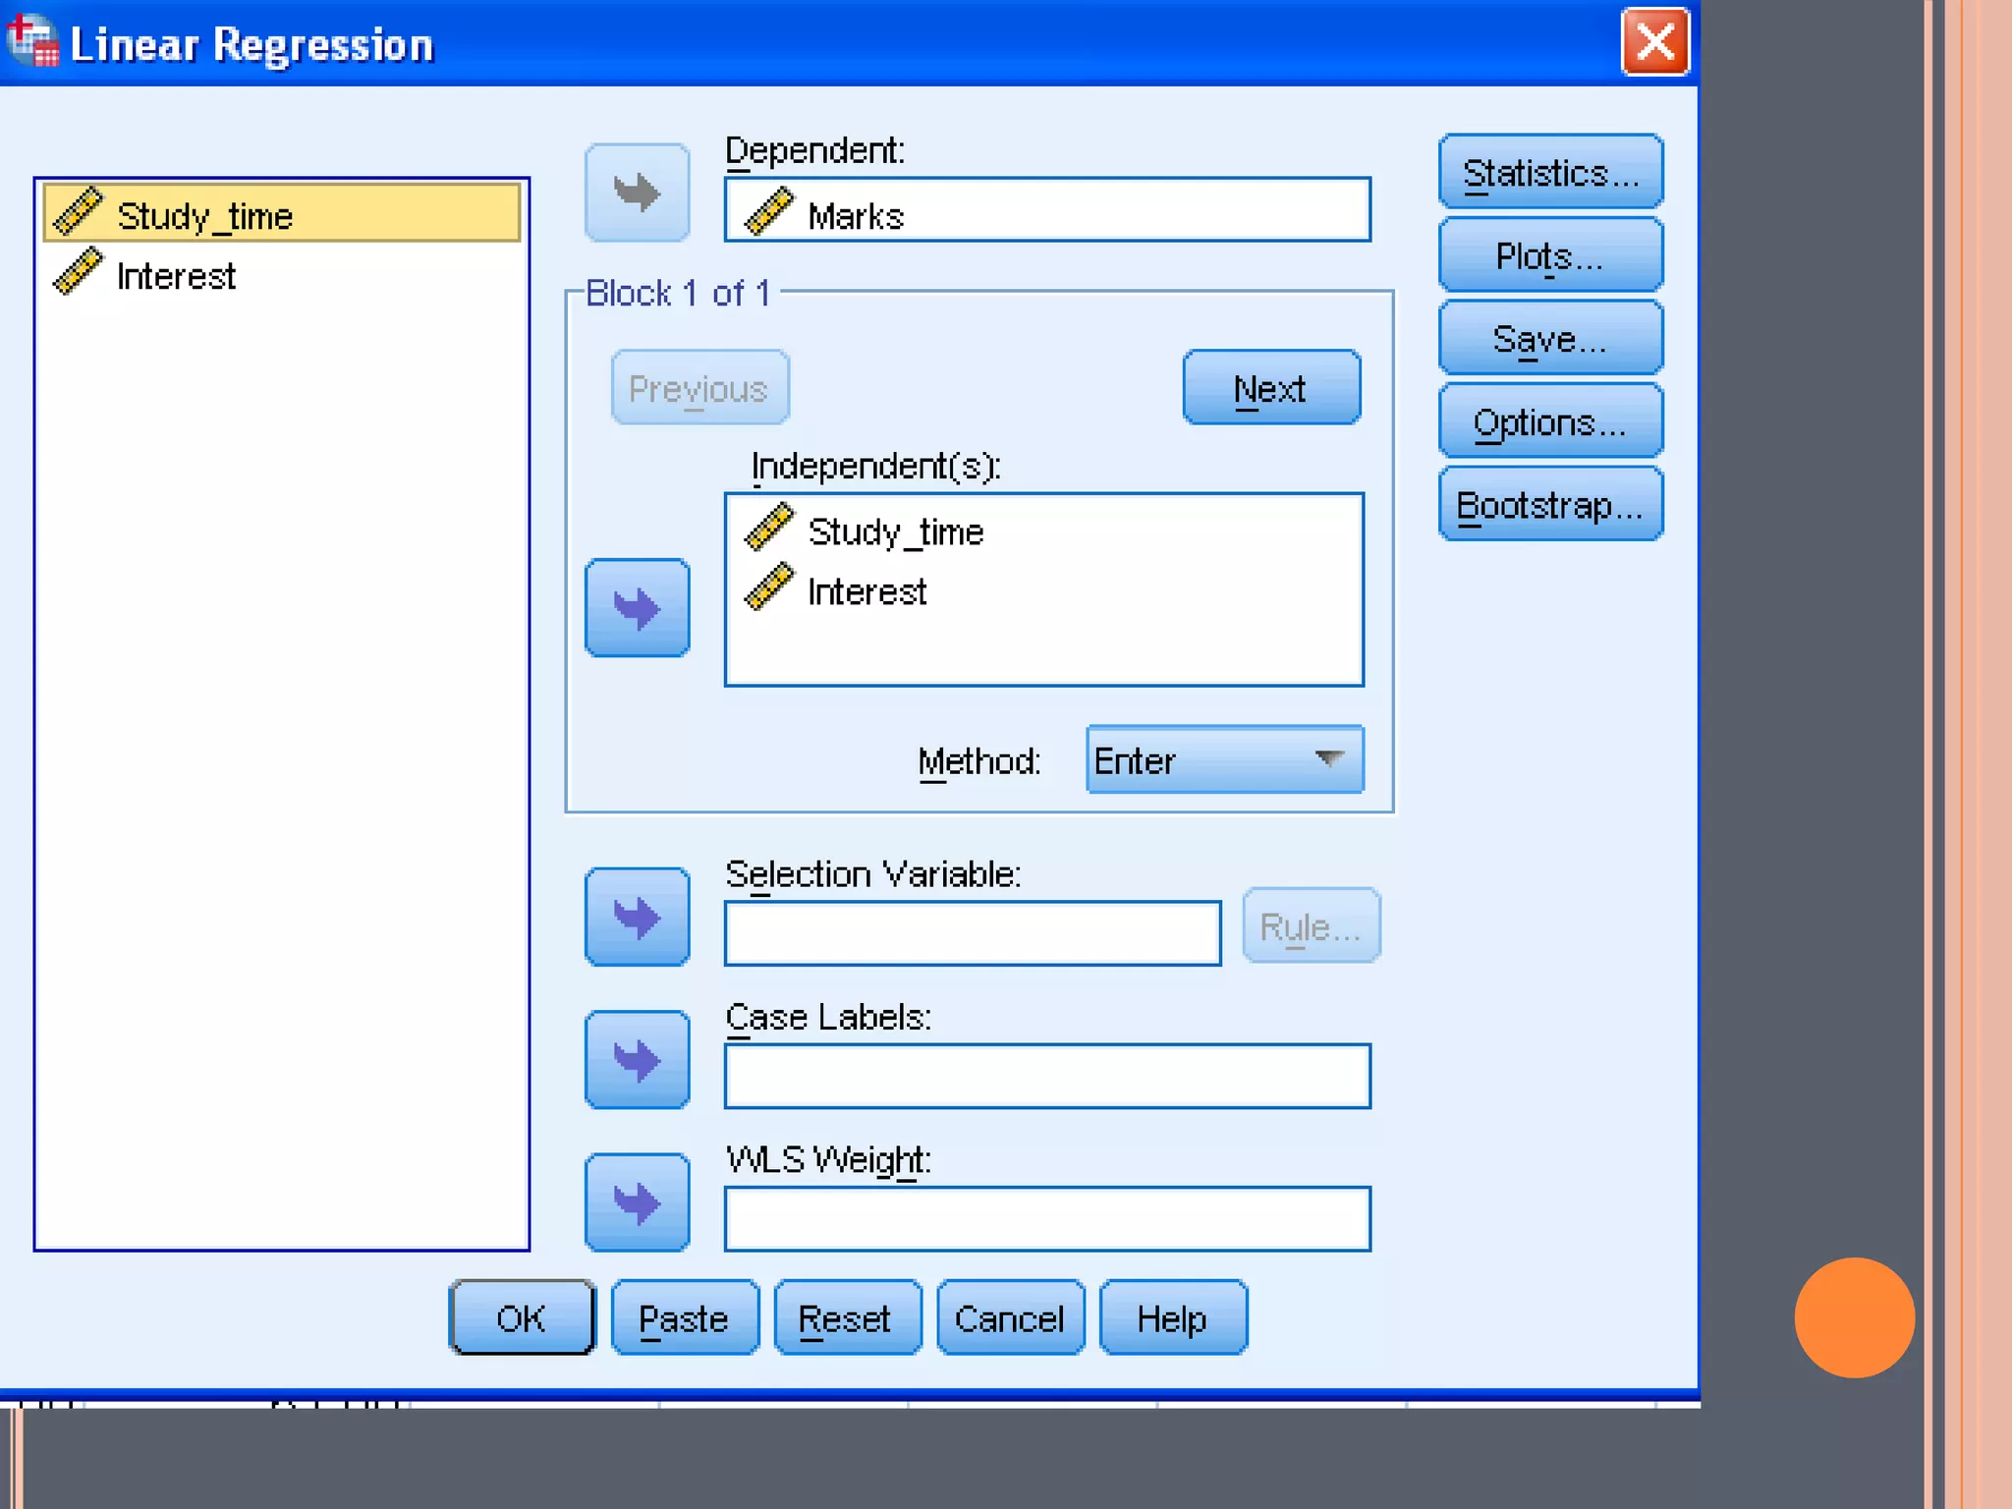Click the Linear Regression title bar icon
The height and width of the screenshot is (1509, 2012).
pos(32,41)
